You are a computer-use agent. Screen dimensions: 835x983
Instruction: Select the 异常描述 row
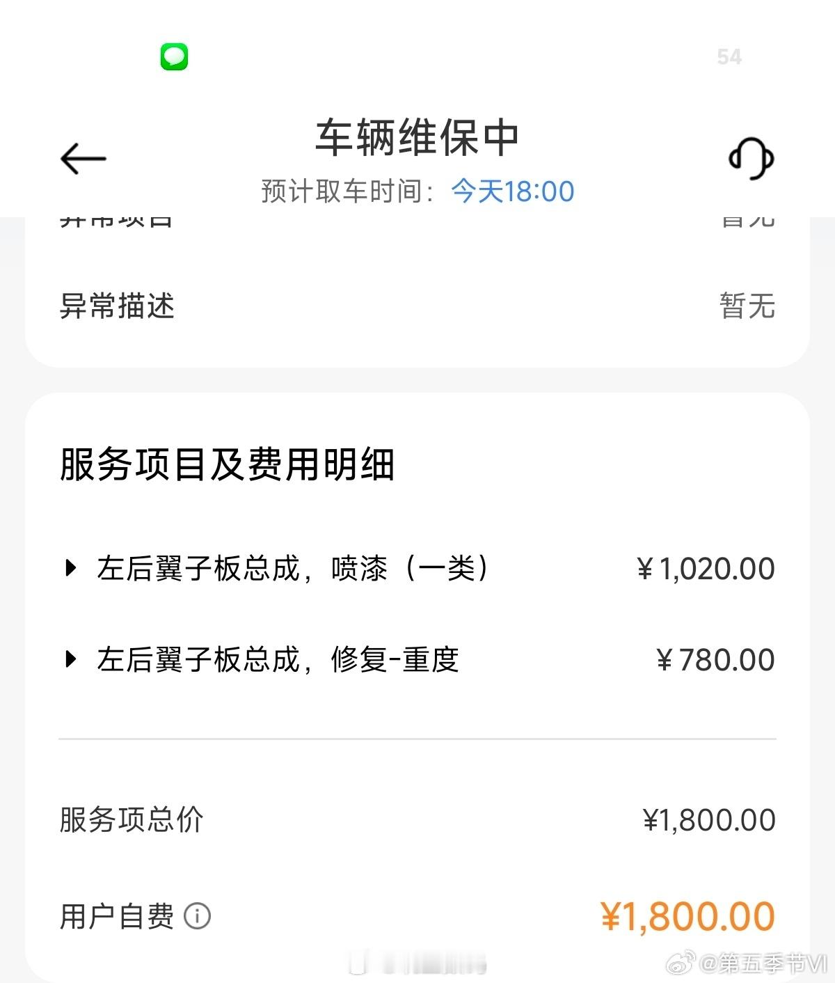[417, 306]
